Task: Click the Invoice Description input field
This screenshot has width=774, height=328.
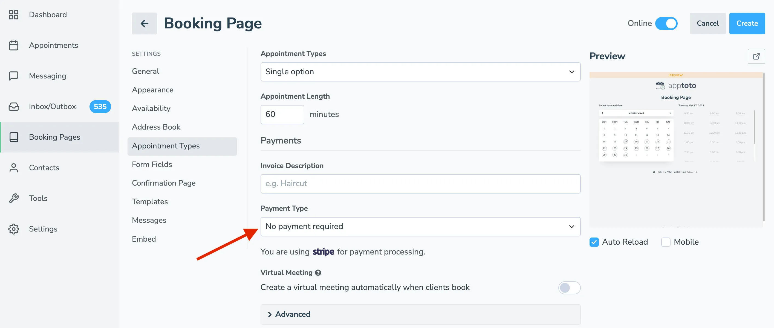Action: (420, 184)
